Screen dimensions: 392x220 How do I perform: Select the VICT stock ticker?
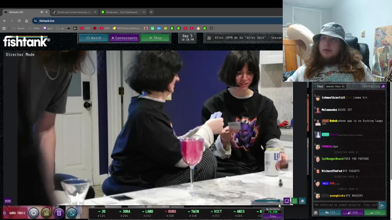pos(216,214)
